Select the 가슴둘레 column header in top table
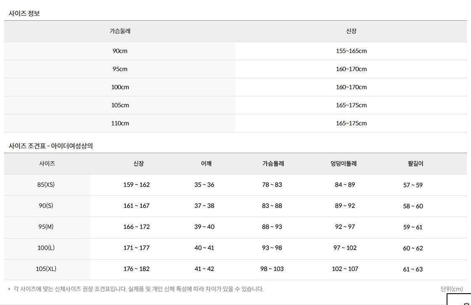The image size is (471, 305). (x=120, y=31)
